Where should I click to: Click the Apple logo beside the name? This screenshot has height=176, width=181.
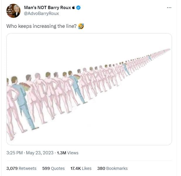pos(73,8)
